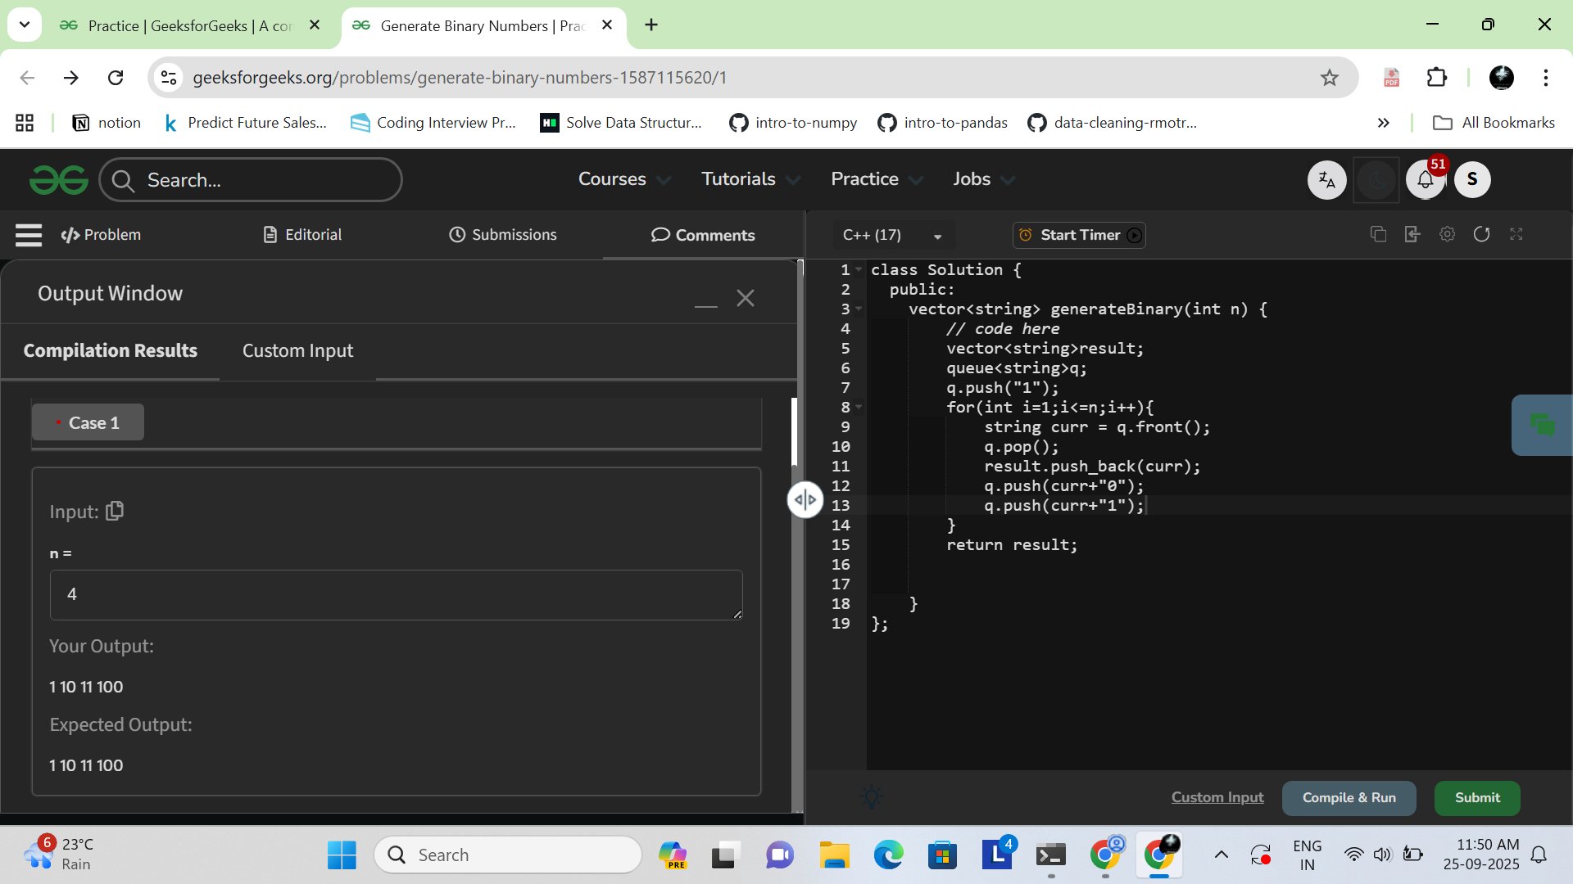Start the timer toggle
The height and width of the screenshot is (884, 1573).
tap(1079, 235)
